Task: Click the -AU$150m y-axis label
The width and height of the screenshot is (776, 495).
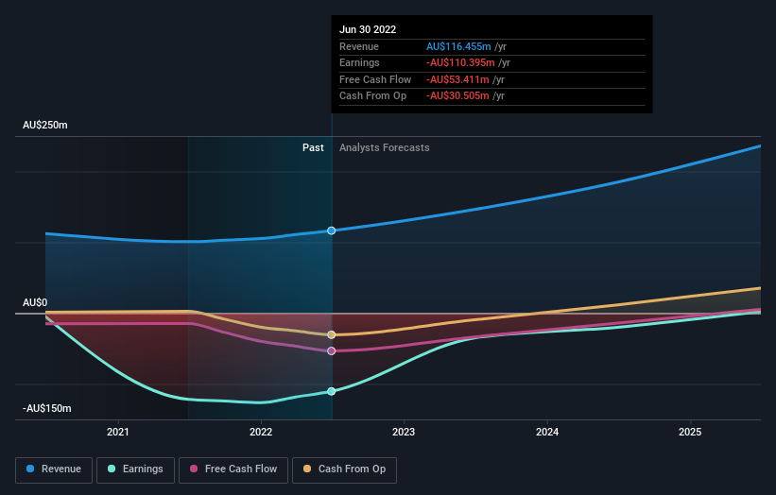Action: 47,408
